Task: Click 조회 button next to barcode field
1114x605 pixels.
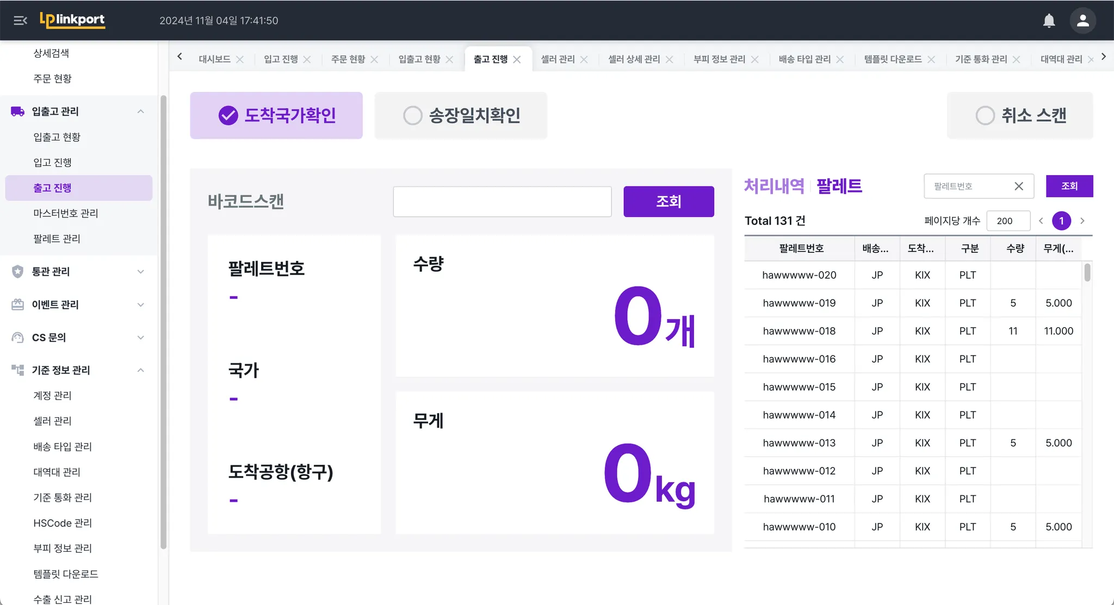Action: click(x=669, y=202)
